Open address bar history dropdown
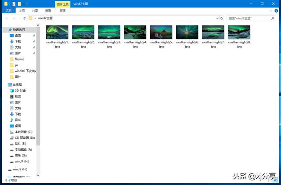Image resolution: width=281 pixels, height=185 pixels. click(x=217, y=18)
